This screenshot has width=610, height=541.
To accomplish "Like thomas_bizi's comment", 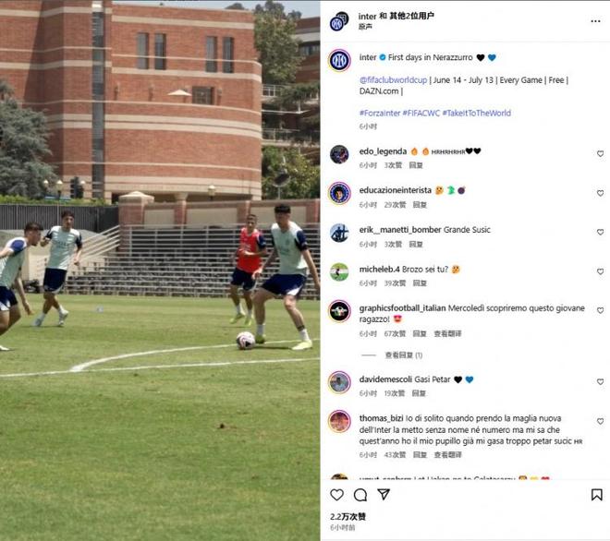I will [600, 421].
